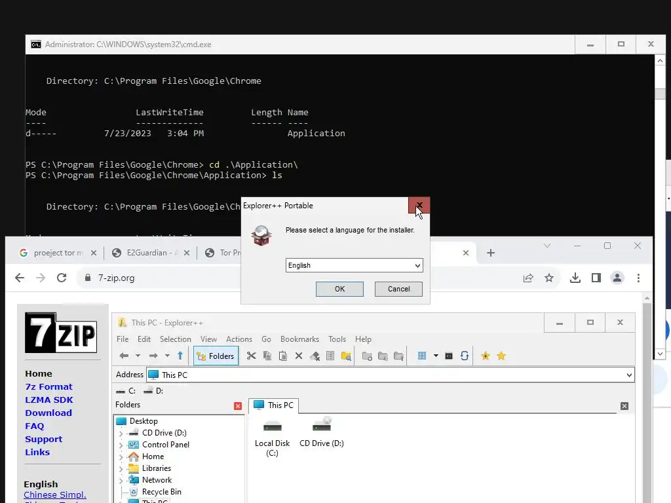
Task: Click the Support link on 7-zip page
Action: 44,439
